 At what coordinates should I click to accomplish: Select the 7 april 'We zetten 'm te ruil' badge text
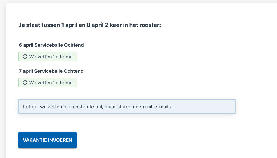(x=51, y=83)
